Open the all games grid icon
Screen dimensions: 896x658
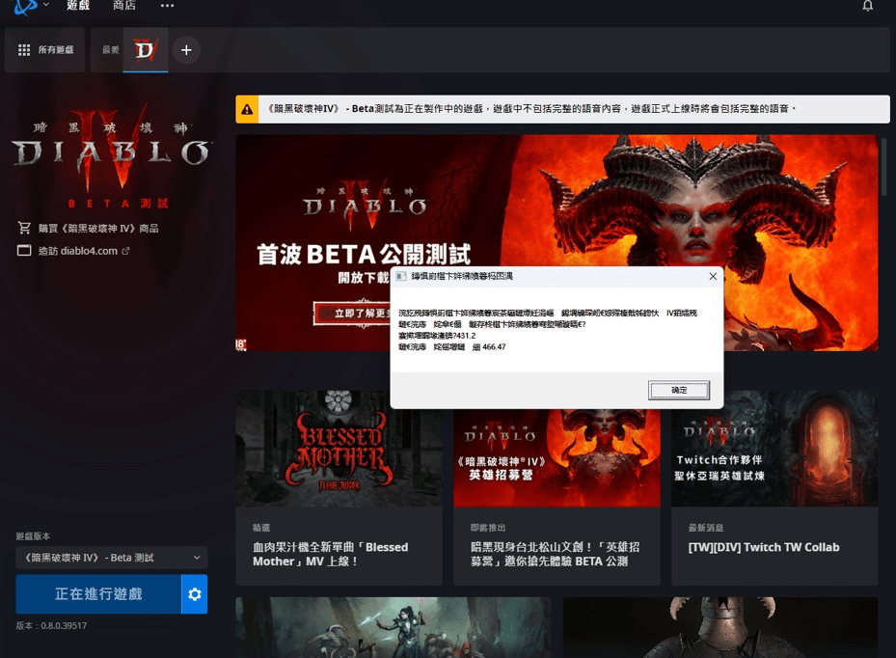24,50
